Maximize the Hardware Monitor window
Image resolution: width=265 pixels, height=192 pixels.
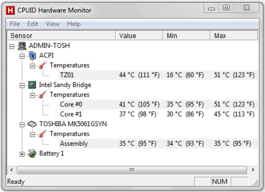[x=226, y=8]
